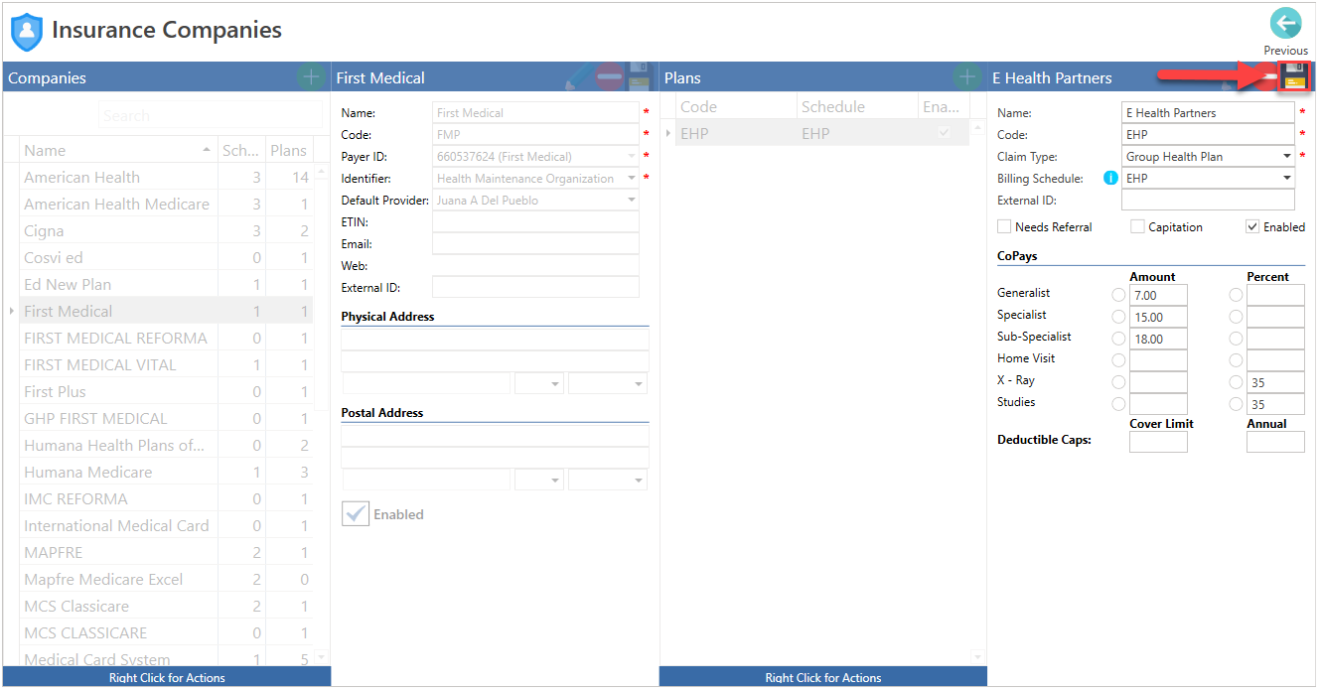Click the Annual deductible field
This screenshot has width=1321, height=692.
click(1275, 442)
